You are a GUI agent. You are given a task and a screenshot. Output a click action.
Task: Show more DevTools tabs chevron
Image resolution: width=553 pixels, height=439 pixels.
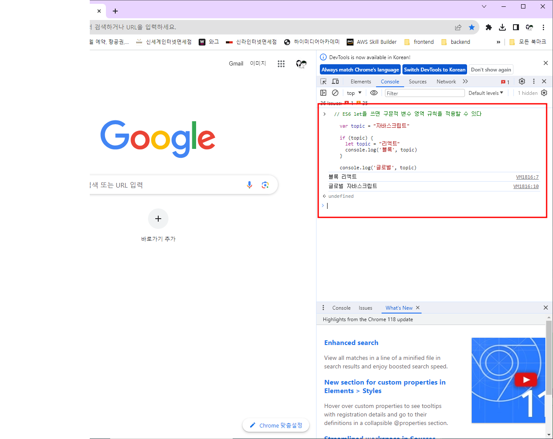[x=465, y=81]
